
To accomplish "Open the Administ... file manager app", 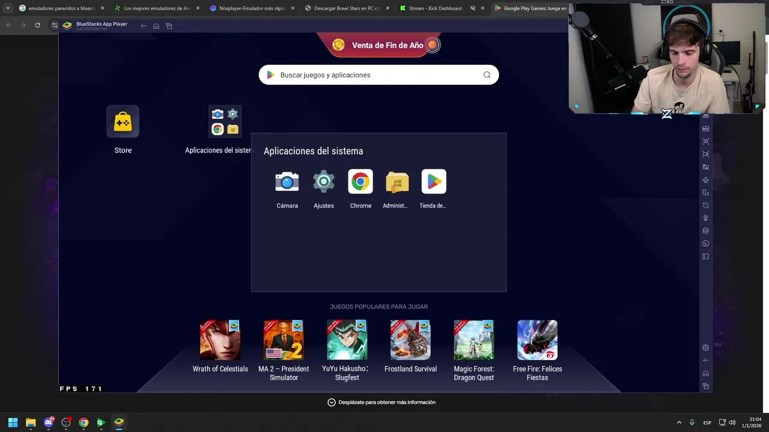I will coord(397,182).
